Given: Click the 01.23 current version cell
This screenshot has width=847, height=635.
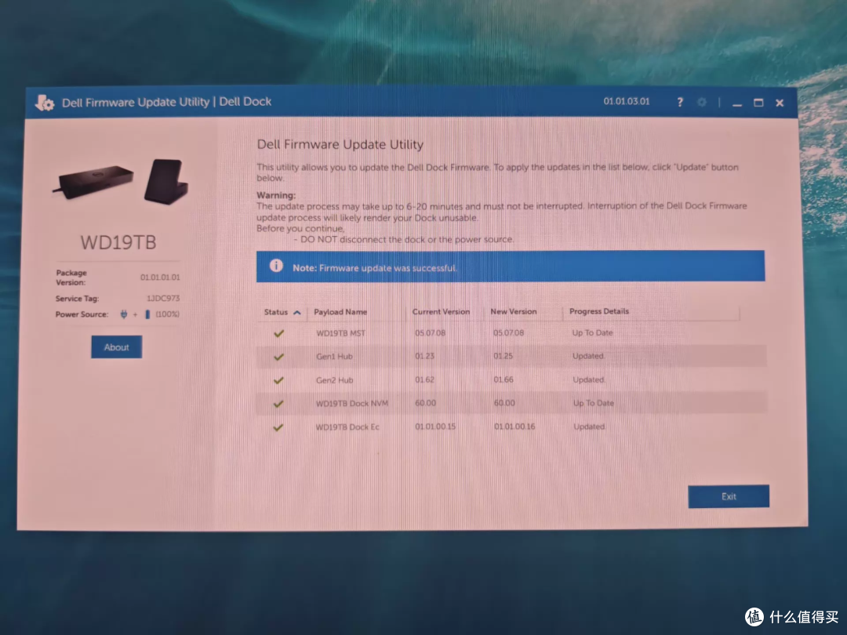Looking at the screenshot, I should click(x=424, y=356).
